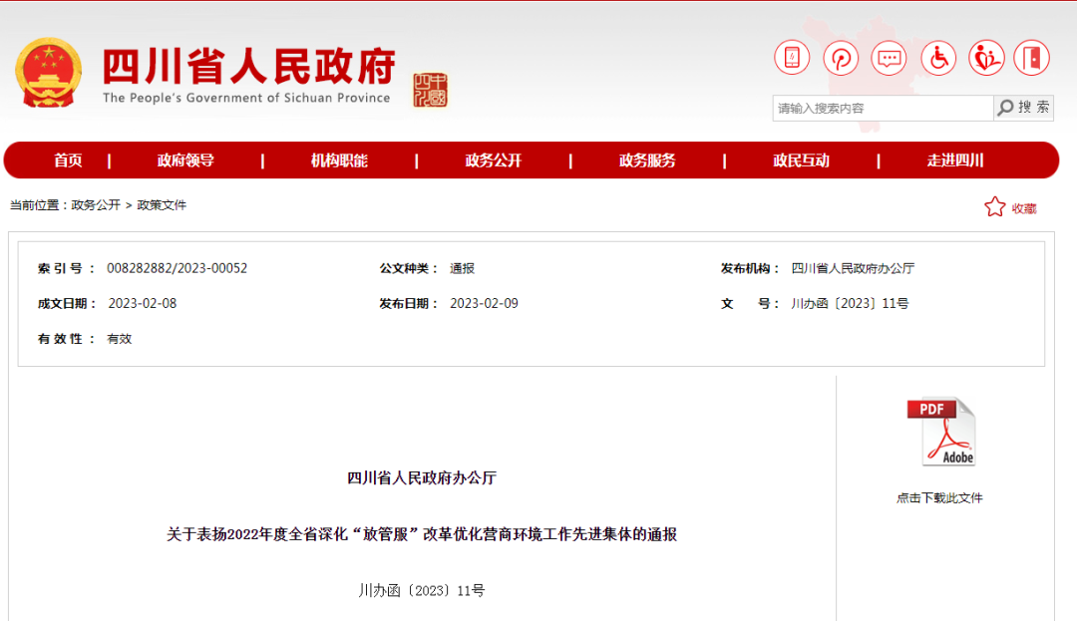Click the door/login circle icon

pos(1033,58)
